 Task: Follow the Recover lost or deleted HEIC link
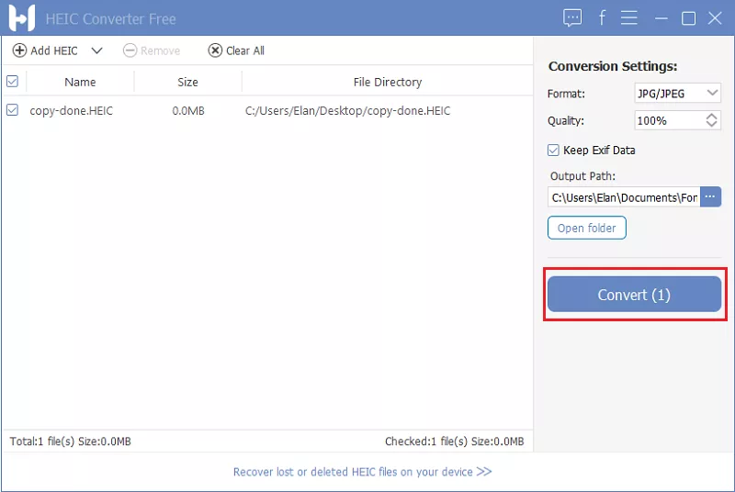[x=362, y=472]
